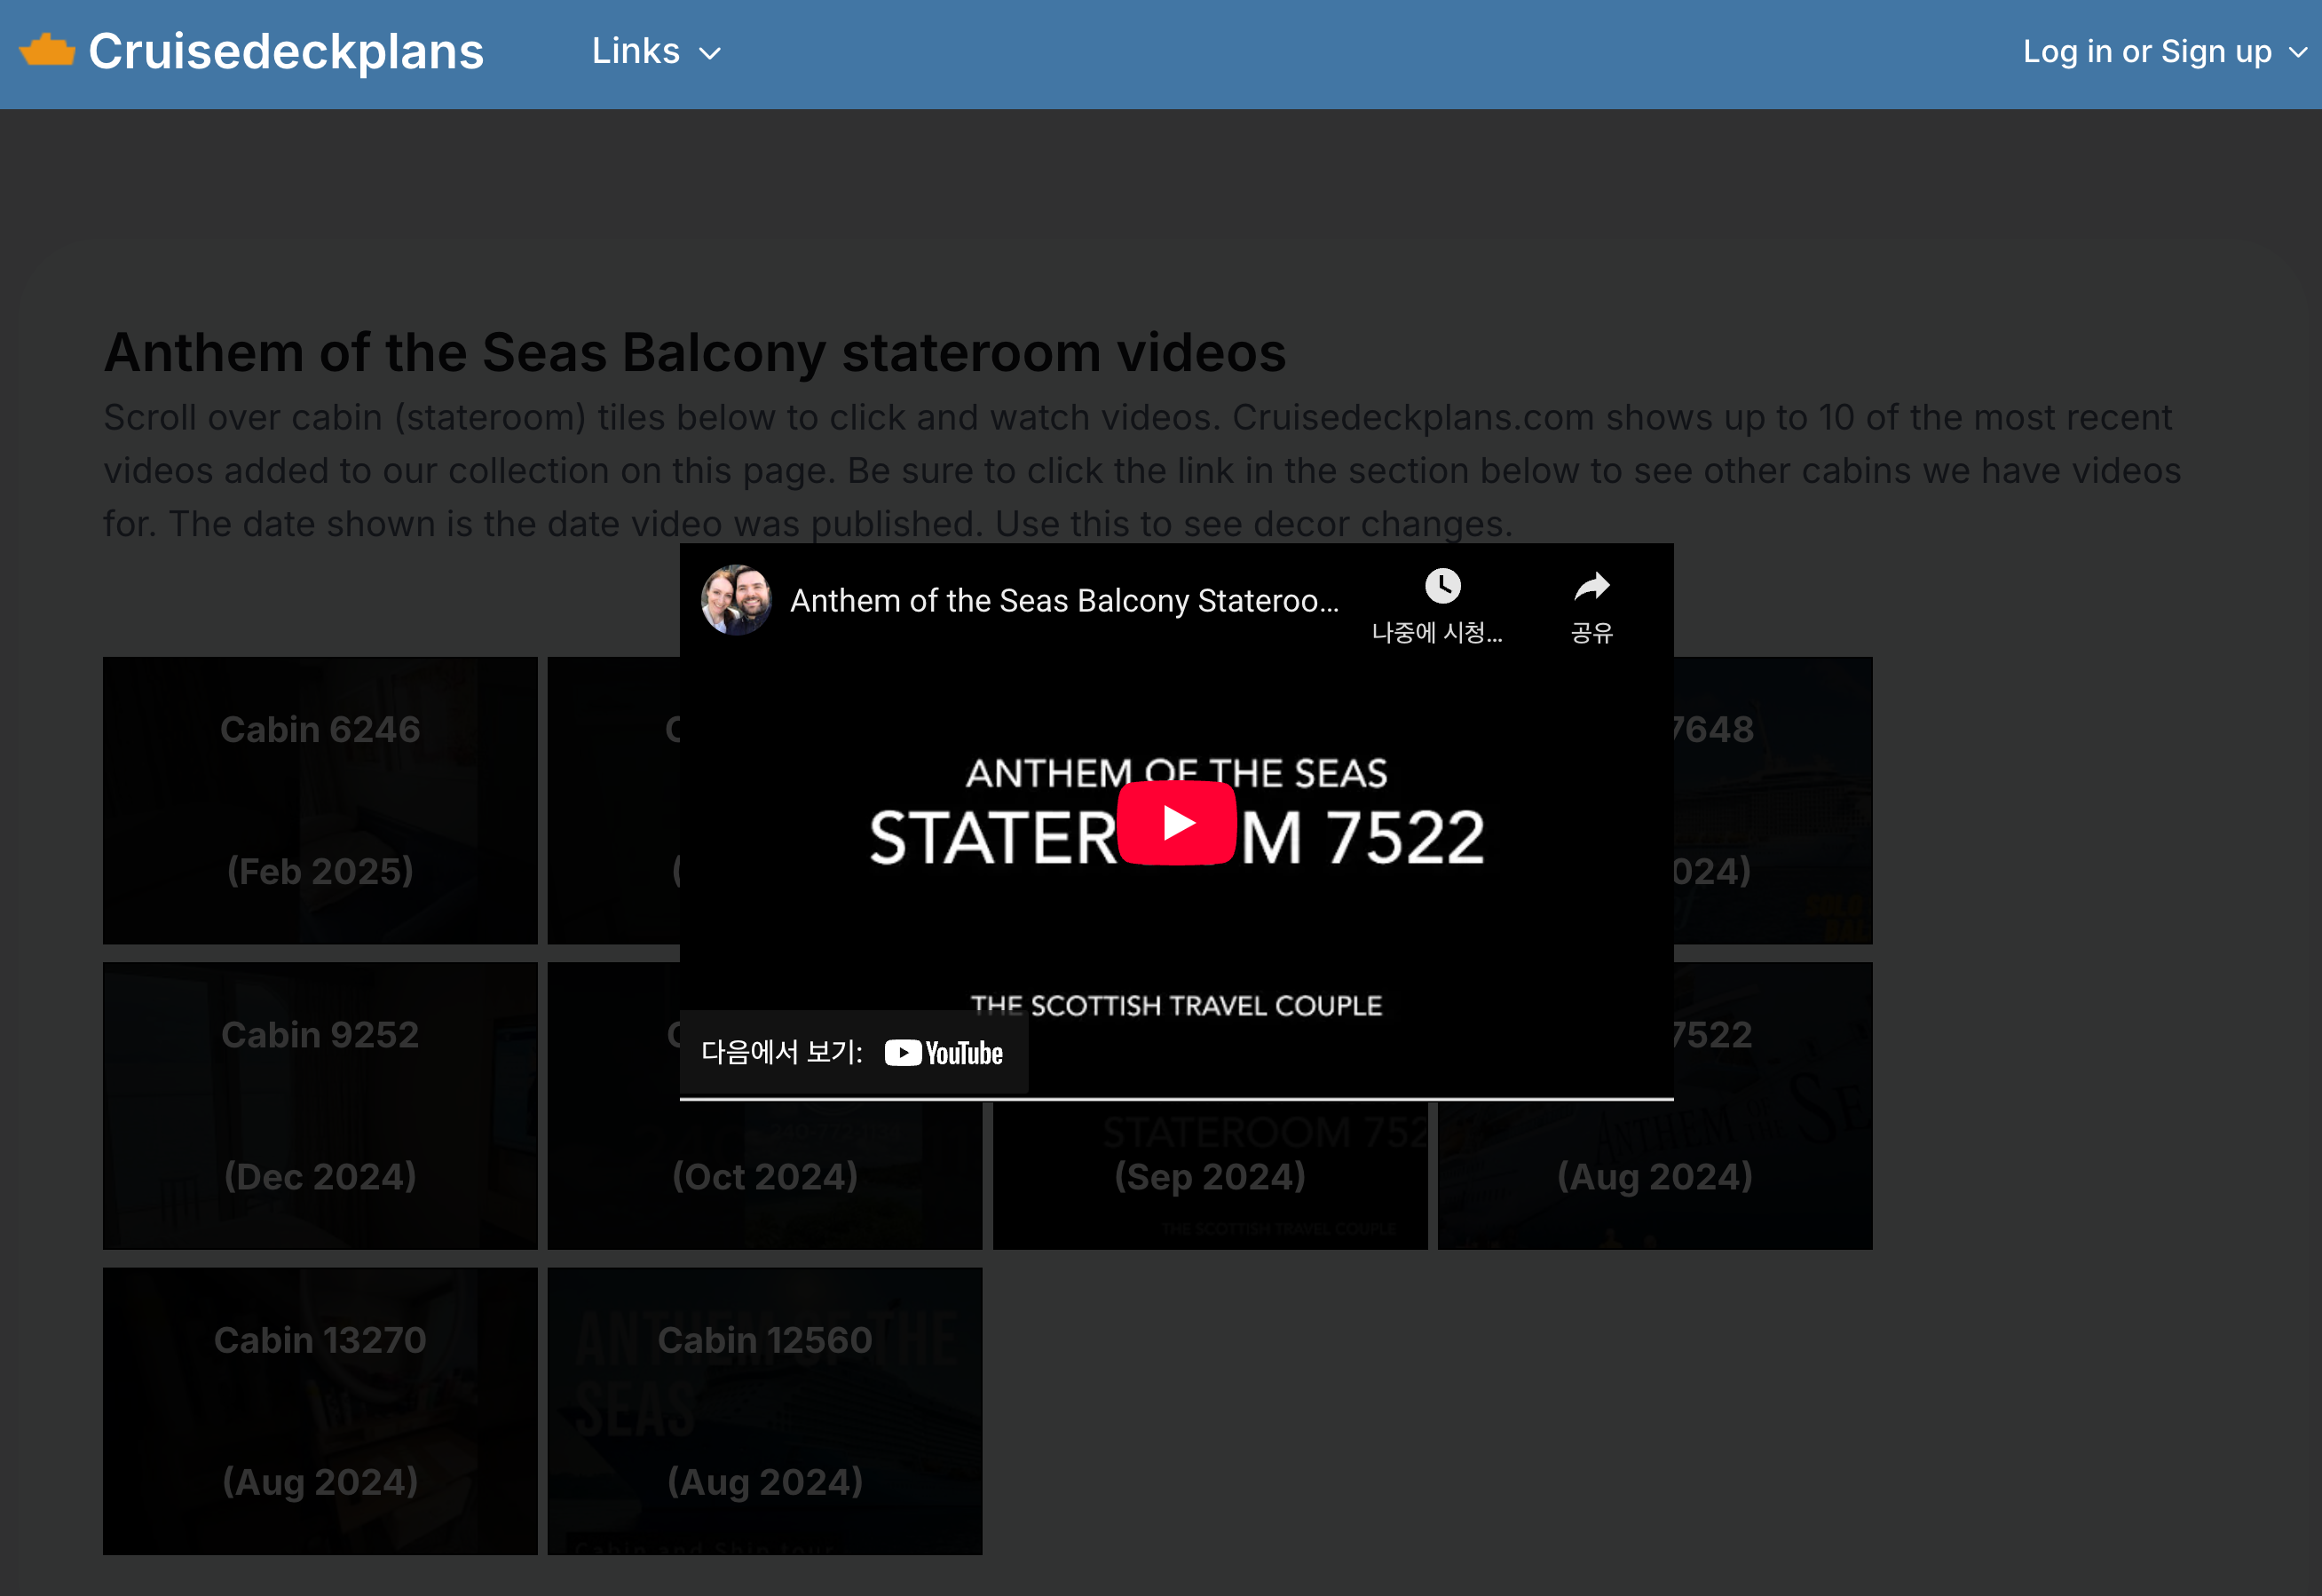Play the Stateroom 7522 YouTube video
2322x1596 pixels.
pos(1176,822)
